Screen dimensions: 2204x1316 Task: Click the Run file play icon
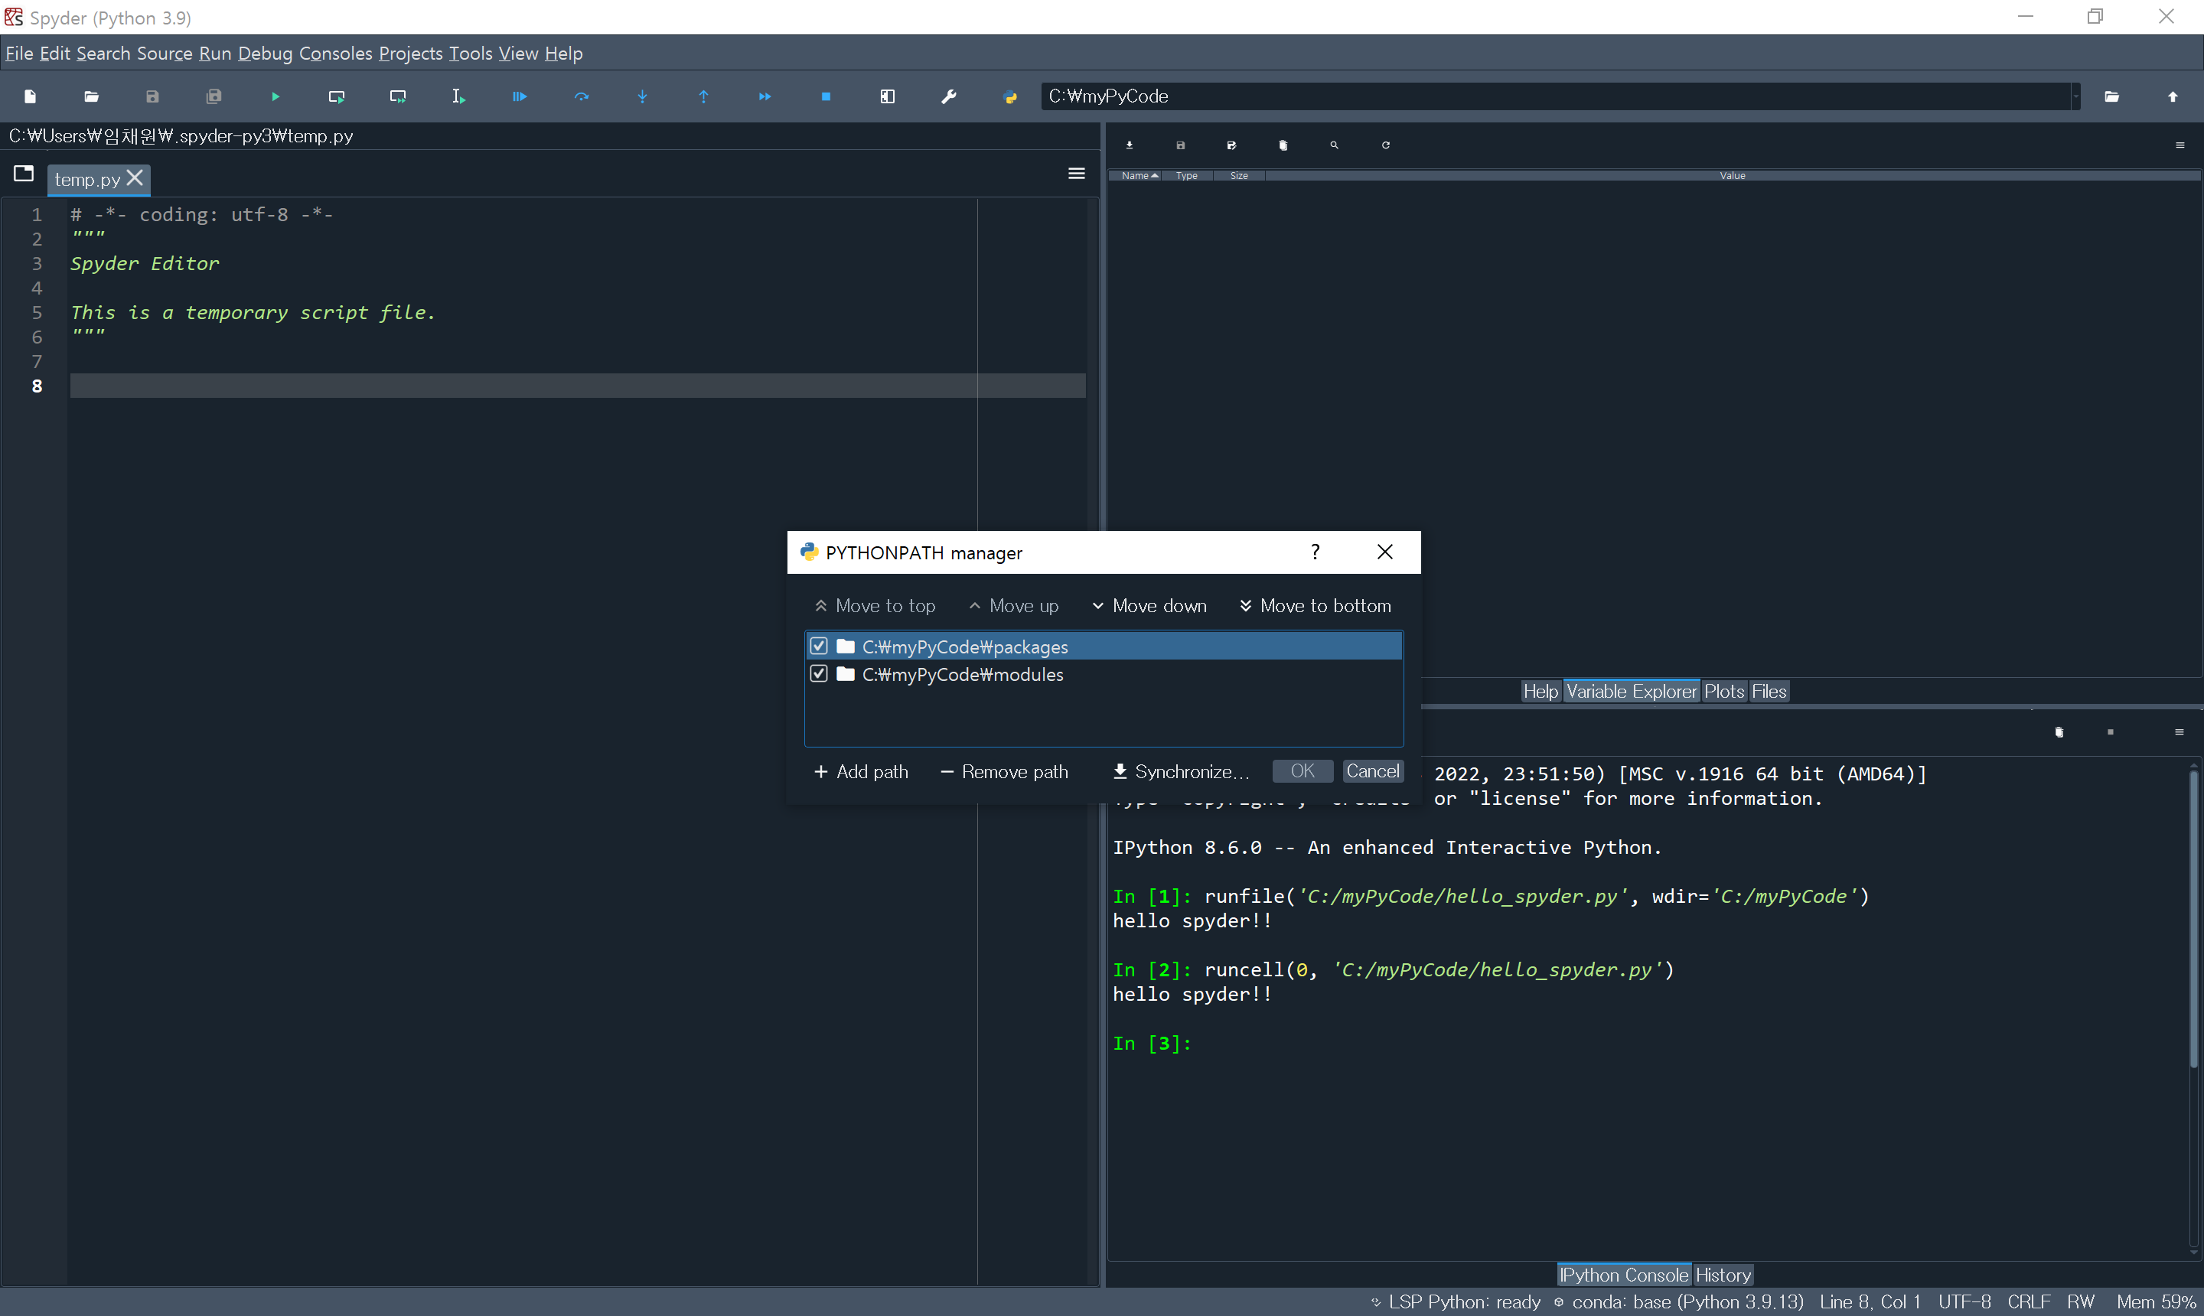point(275,96)
